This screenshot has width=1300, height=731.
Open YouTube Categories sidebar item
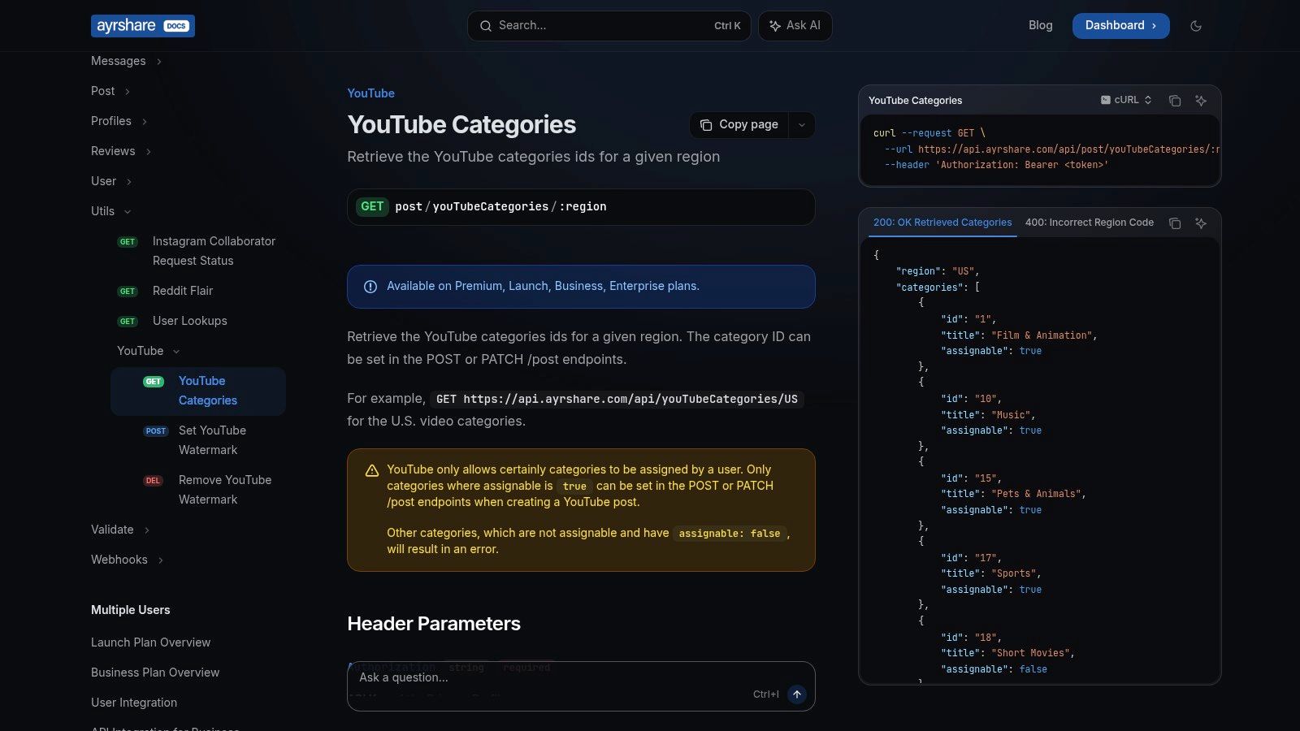[x=198, y=391]
